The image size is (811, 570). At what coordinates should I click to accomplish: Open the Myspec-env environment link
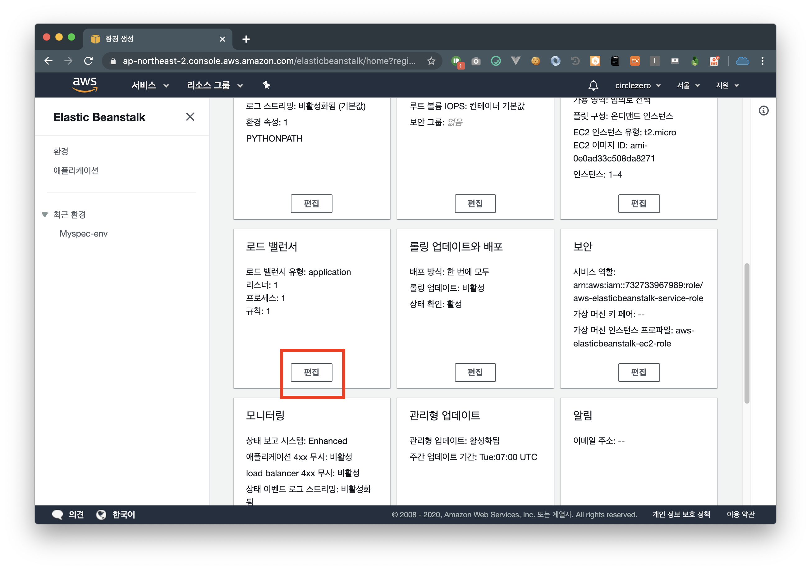(83, 234)
